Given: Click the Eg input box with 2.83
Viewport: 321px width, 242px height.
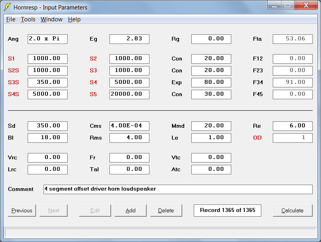Looking at the screenshot, I should click(x=129, y=39).
